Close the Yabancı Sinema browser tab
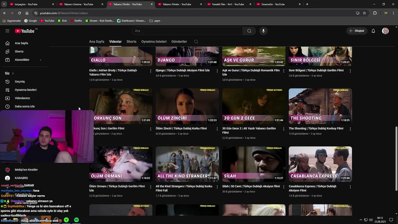The image size is (398, 224). (102, 4)
